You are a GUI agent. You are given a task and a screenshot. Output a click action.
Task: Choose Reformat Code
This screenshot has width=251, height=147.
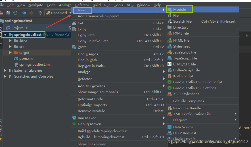(118, 99)
